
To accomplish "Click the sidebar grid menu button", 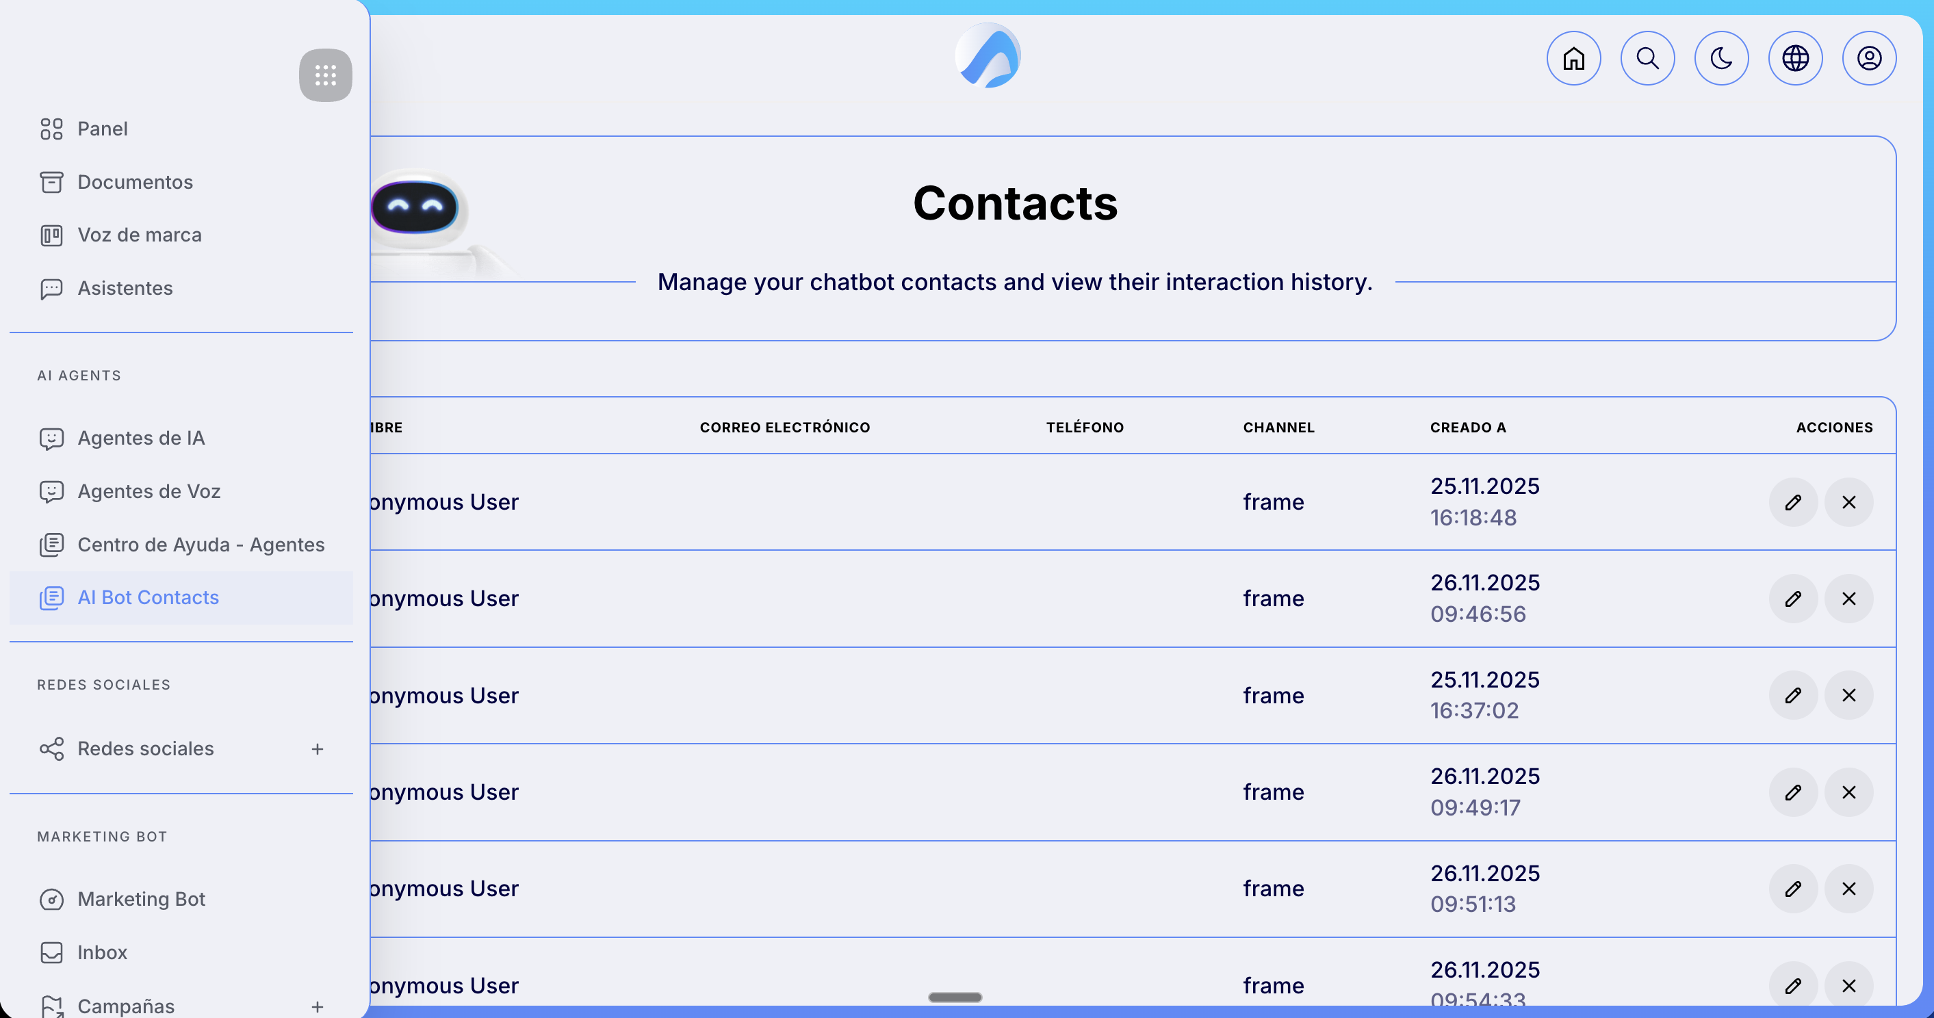I will [325, 75].
